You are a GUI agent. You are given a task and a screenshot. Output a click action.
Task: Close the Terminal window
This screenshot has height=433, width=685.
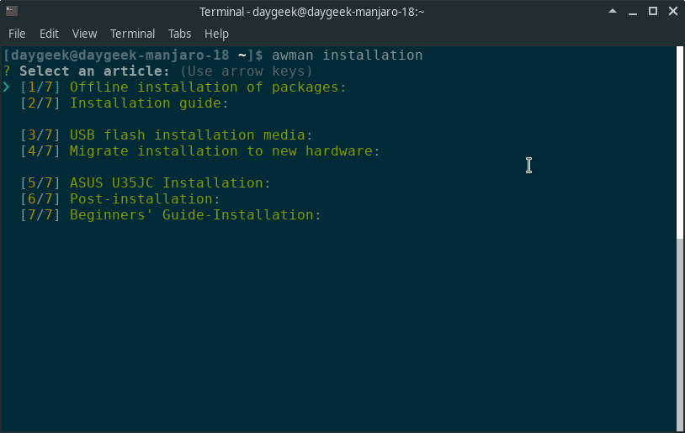tap(672, 11)
